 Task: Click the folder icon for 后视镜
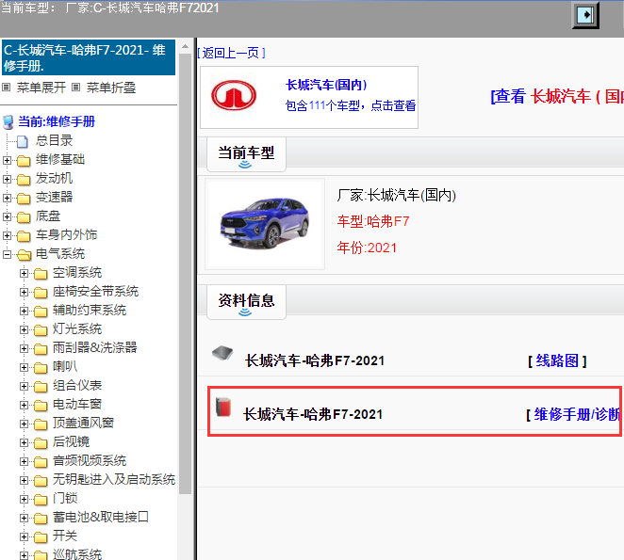pyautogui.click(x=41, y=443)
